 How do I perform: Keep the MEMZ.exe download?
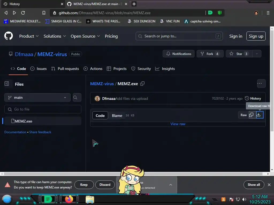point(84,185)
